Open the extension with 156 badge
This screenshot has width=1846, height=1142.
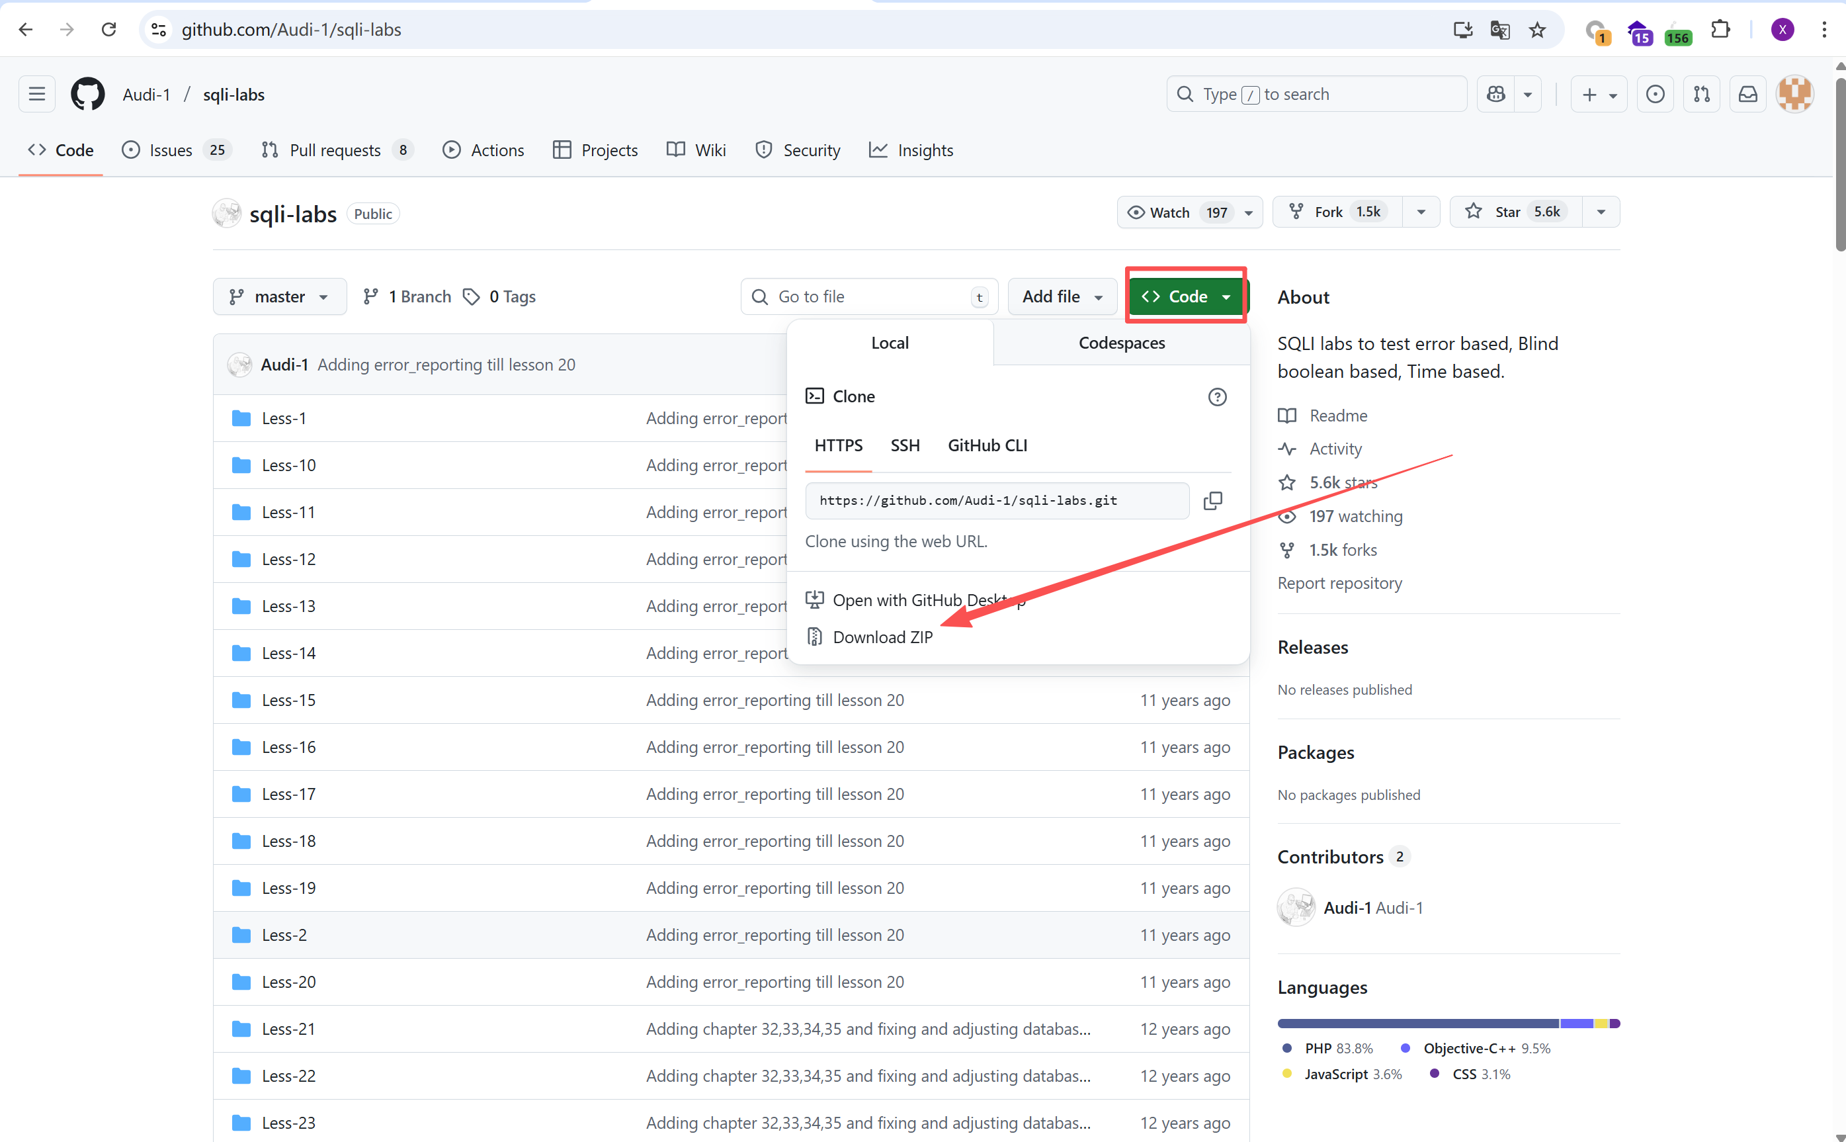pyautogui.click(x=1677, y=32)
